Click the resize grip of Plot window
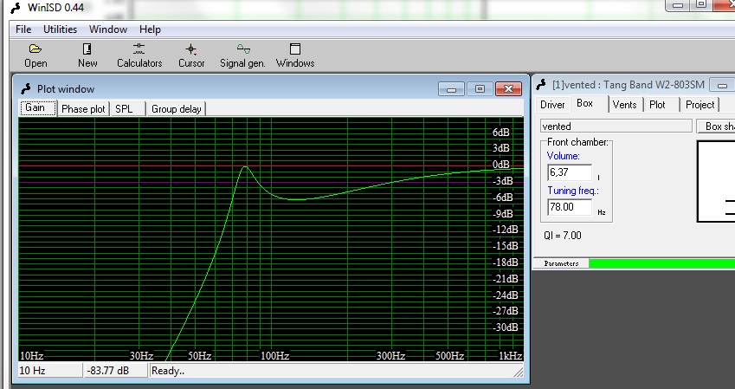 pos(518,373)
